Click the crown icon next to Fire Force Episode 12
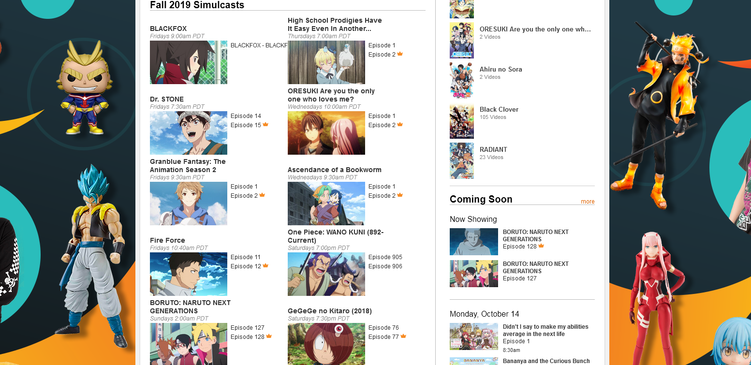Image resolution: width=751 pixels, height=365 pixels. [265, 266]
